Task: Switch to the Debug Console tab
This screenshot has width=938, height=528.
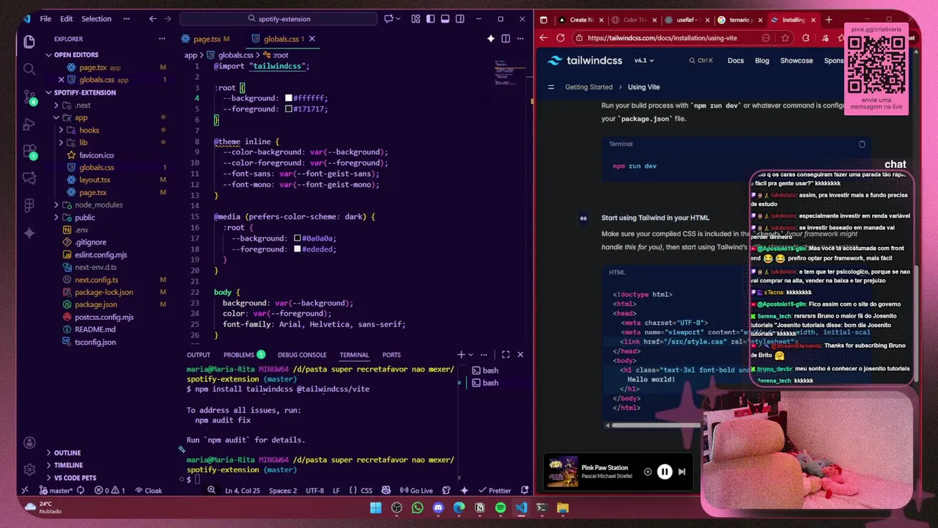Action: tap(302, 355)
